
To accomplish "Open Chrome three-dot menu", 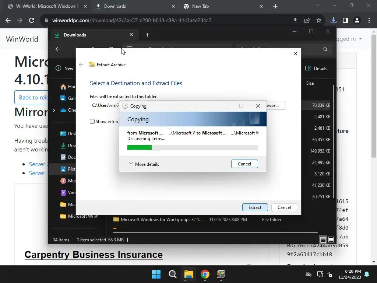I will (369, 21).
